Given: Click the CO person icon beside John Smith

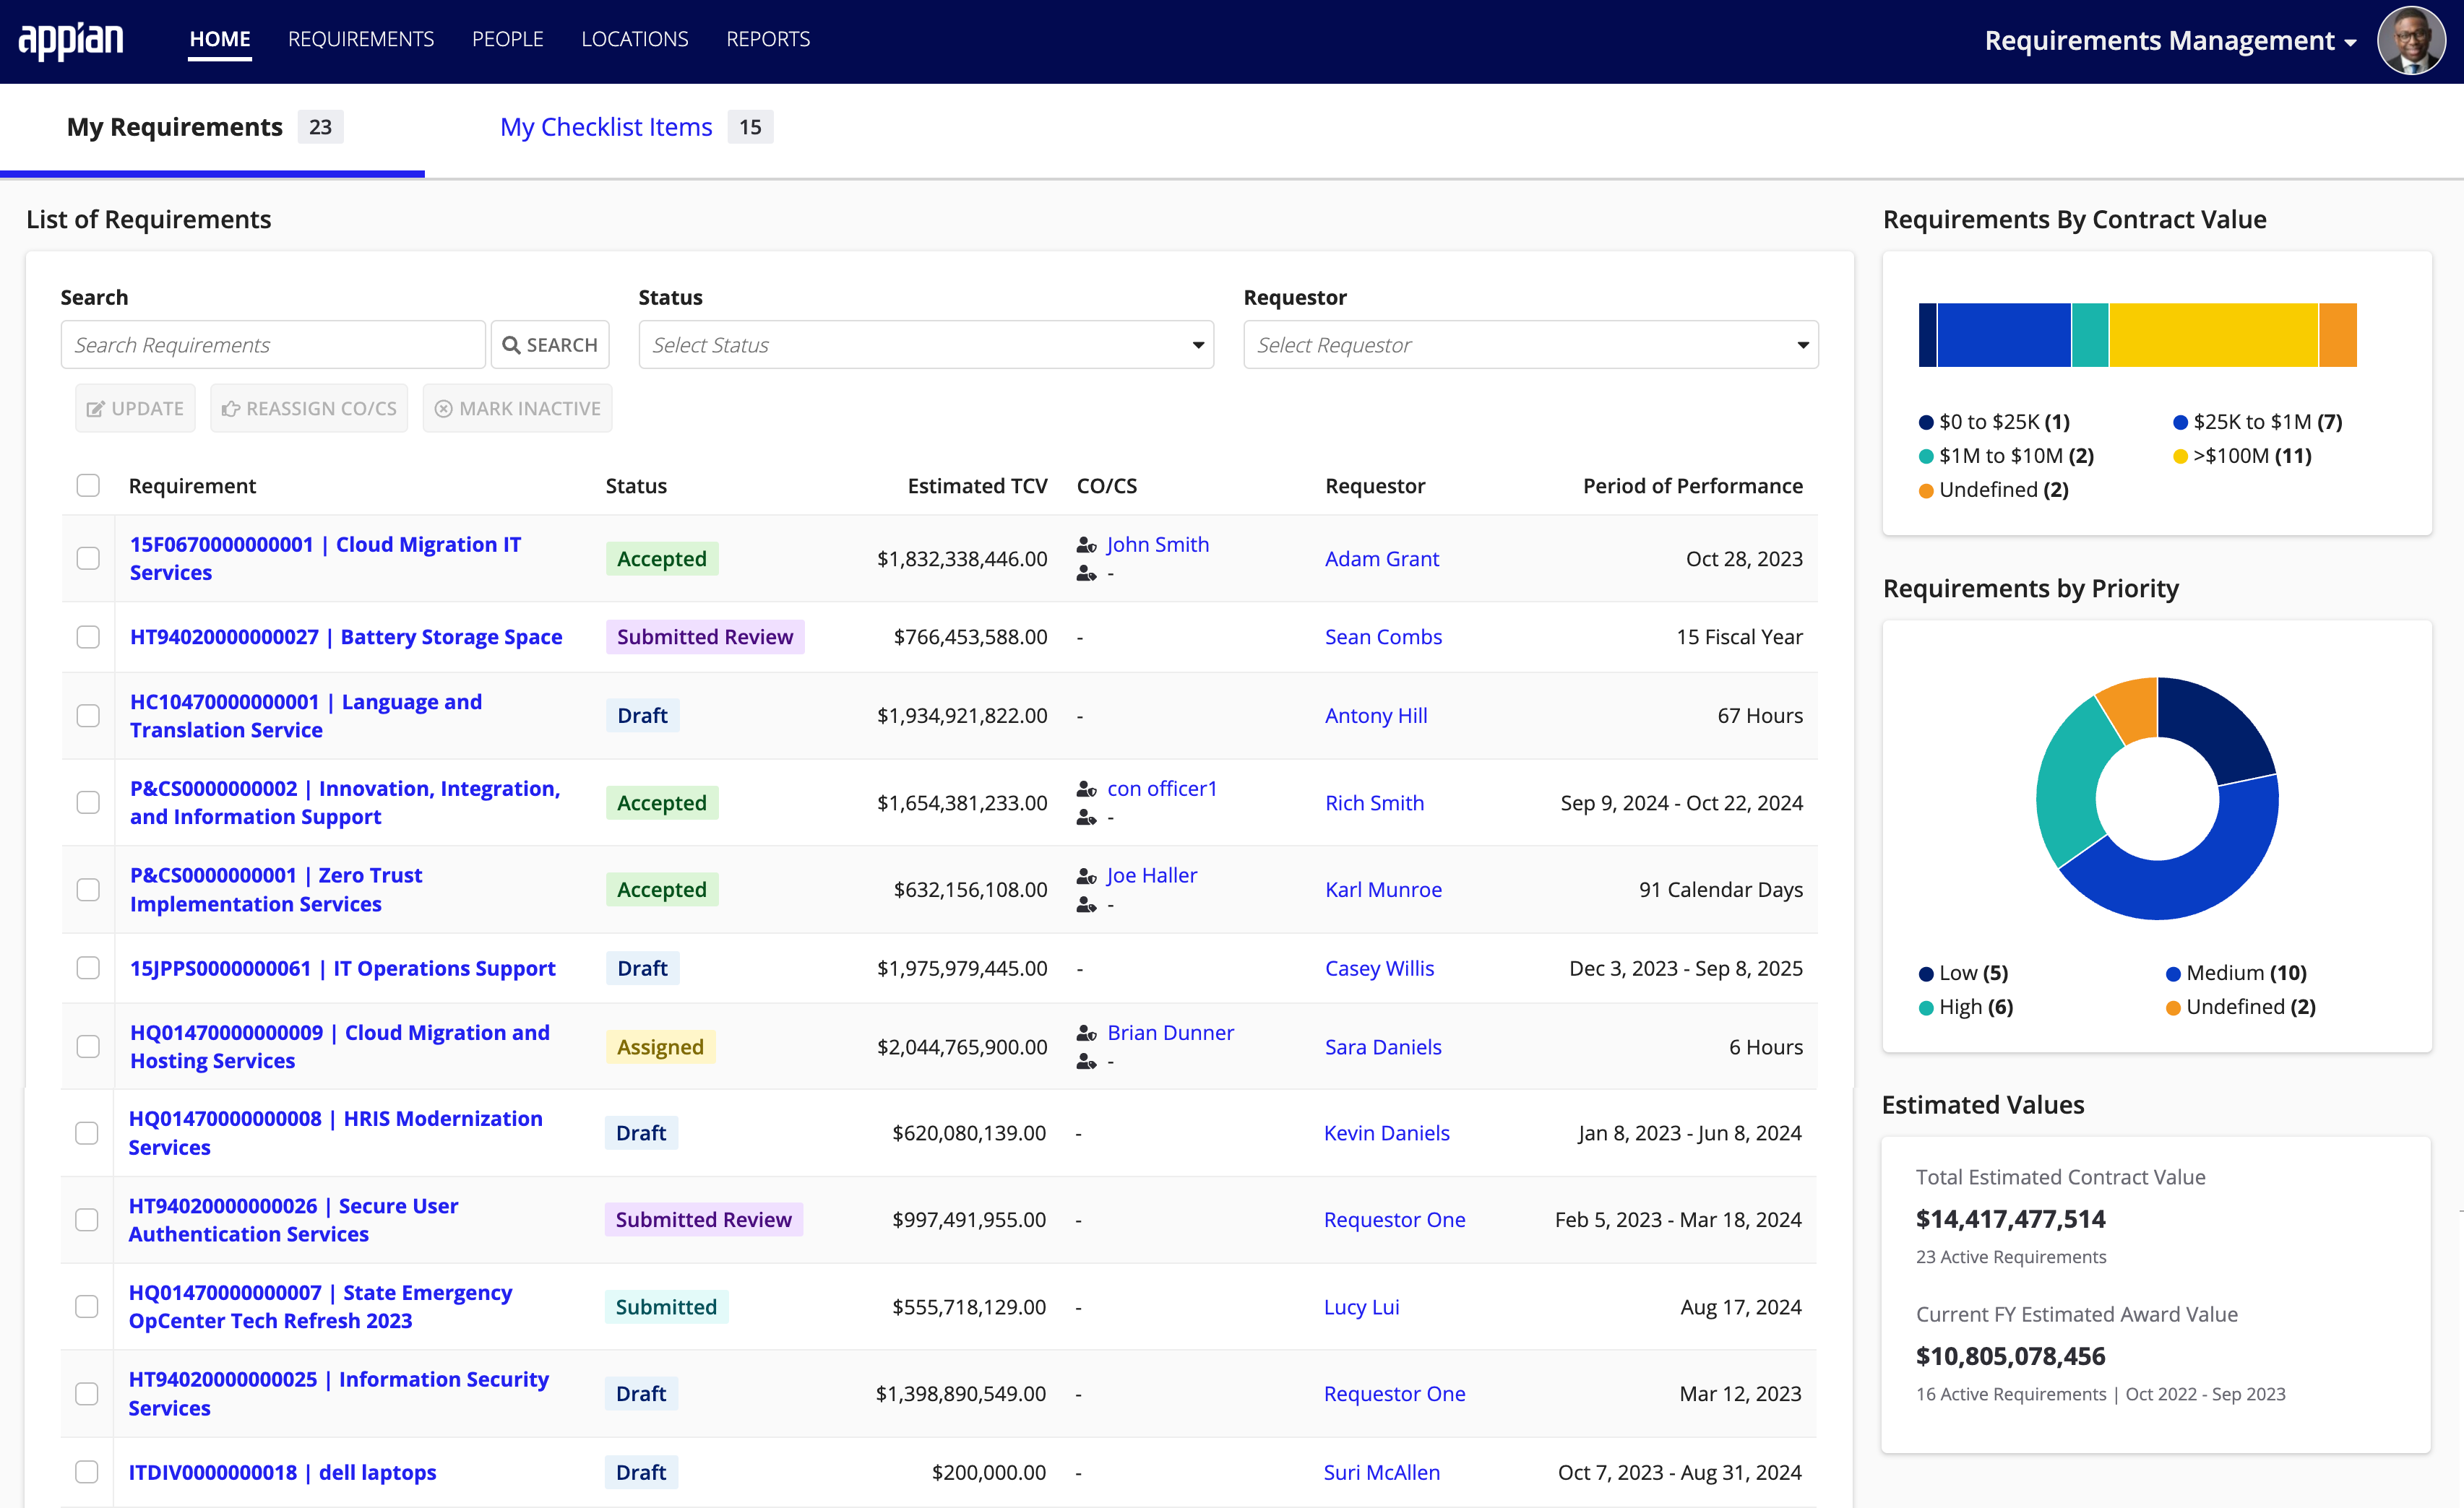Looking at the screenshot, I should [x=1086, y=545].
